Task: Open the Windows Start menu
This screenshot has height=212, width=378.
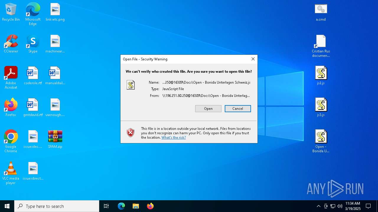Action: point(7,206)
